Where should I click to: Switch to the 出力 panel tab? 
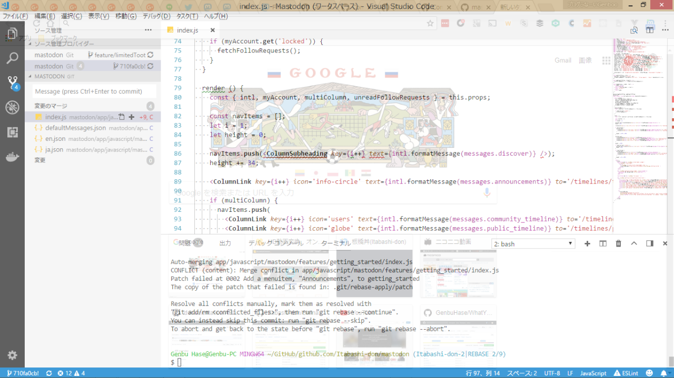coord(225,243)
